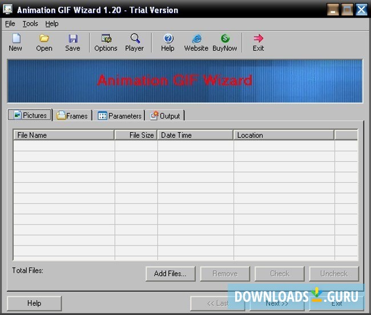Sort by the Location column header

coord(284,135)
